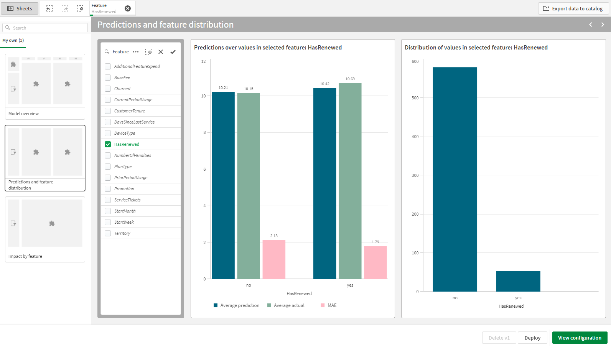Screen dimensions: 611x348
Task: Click the step back selection icon
Action: [x=49, y=8]
